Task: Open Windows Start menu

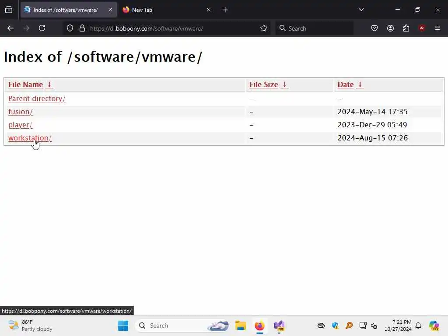Action: (123, 325)
